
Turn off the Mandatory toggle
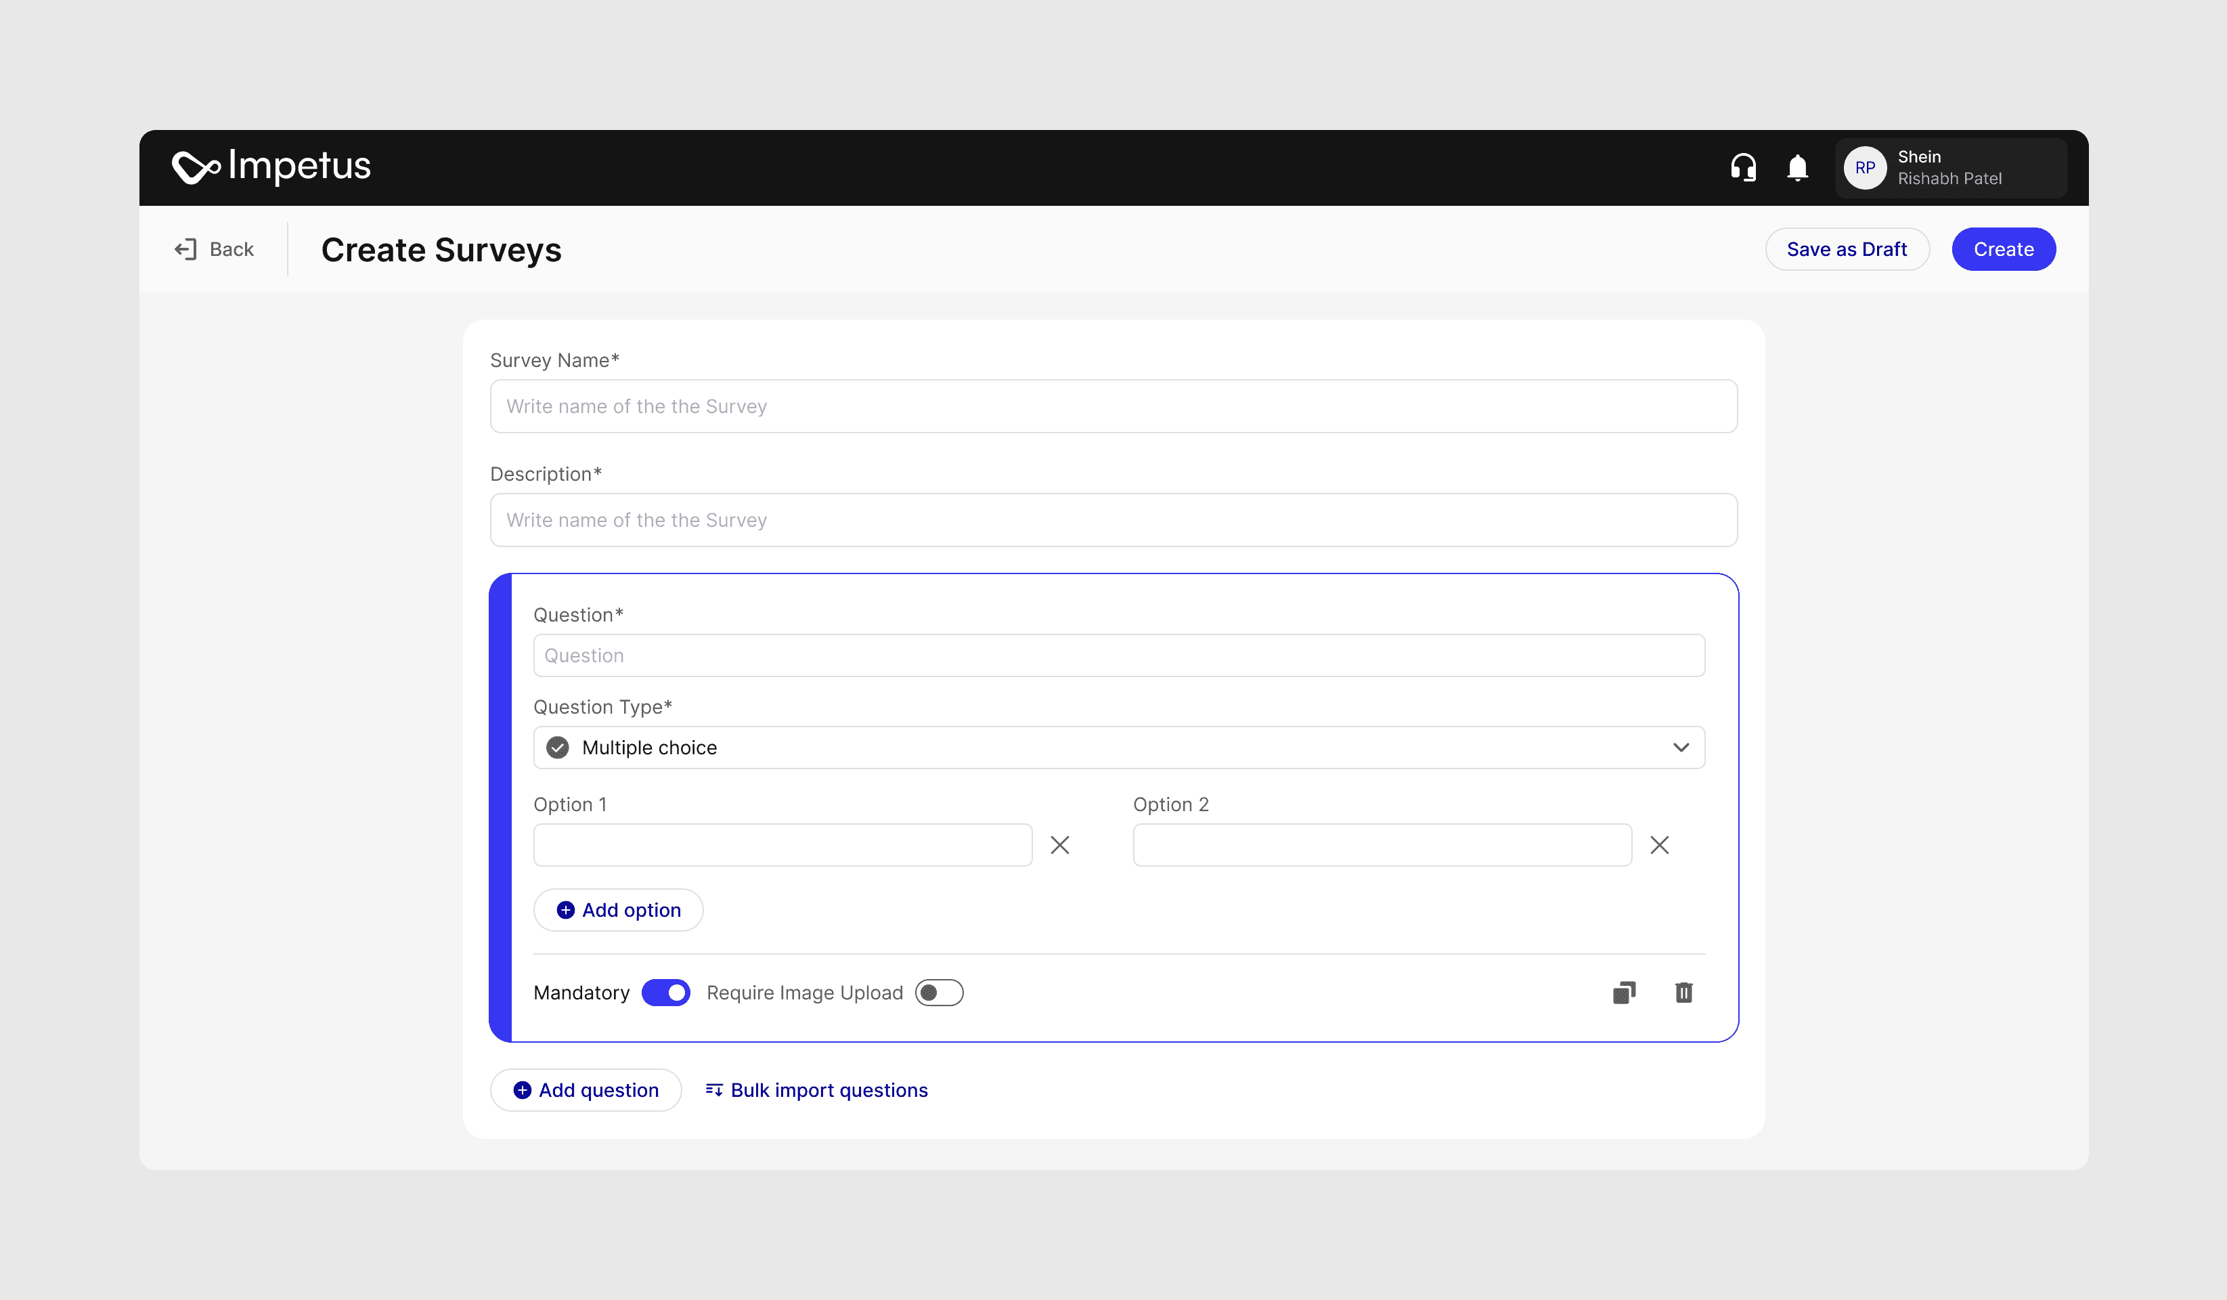[x=665, y=993]
